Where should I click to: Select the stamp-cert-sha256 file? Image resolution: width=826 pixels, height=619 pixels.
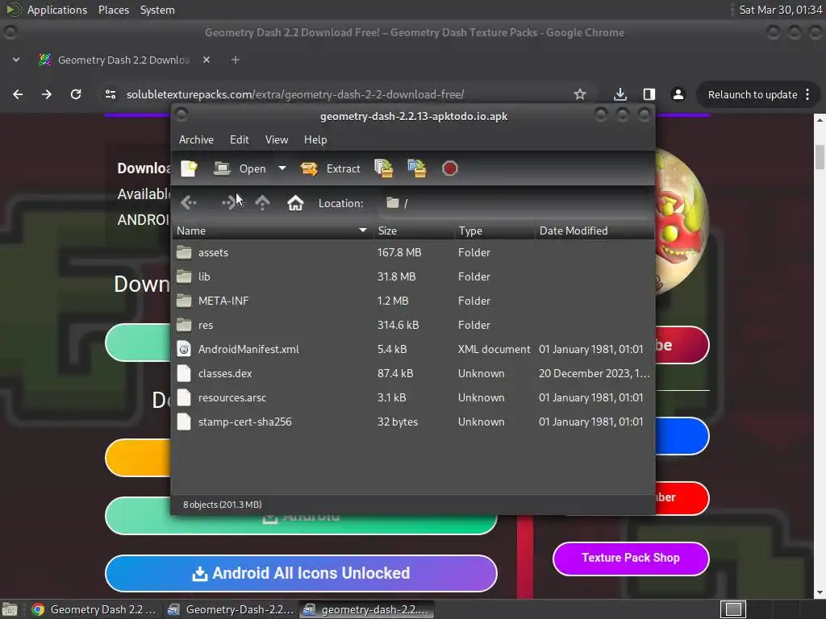coord(413,422)
